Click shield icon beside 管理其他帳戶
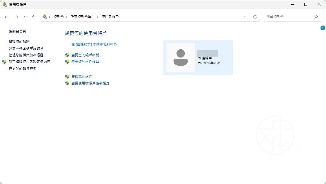Viewport: 326px width, 184px height. pos(67,77)
